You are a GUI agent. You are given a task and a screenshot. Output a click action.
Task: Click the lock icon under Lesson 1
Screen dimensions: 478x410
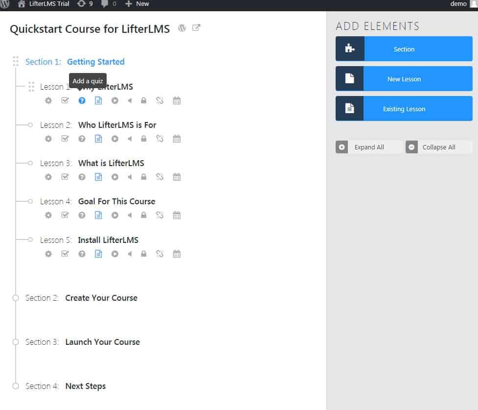click(x=143, y=100)
